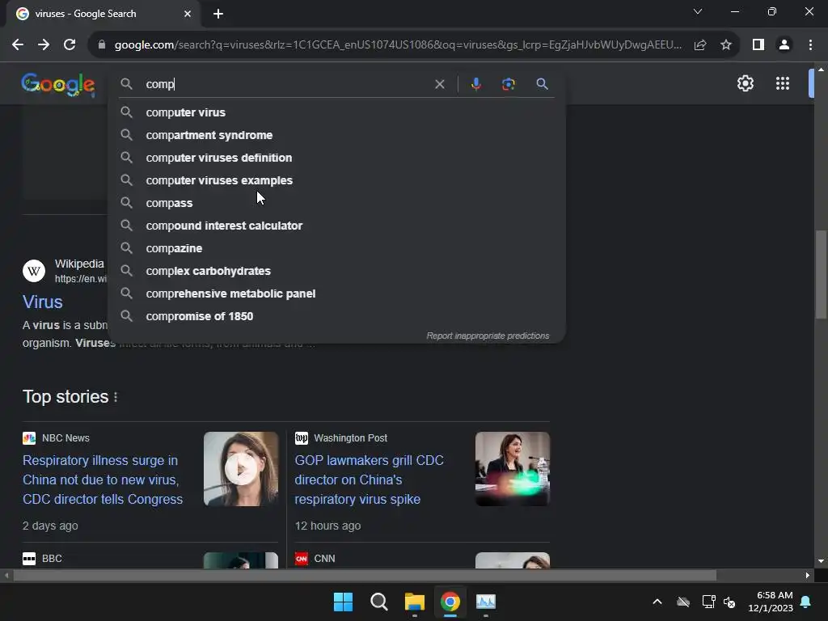Open taskbar clock showing 6:58 AM
The image size is (828, 621).
point(771,602)
